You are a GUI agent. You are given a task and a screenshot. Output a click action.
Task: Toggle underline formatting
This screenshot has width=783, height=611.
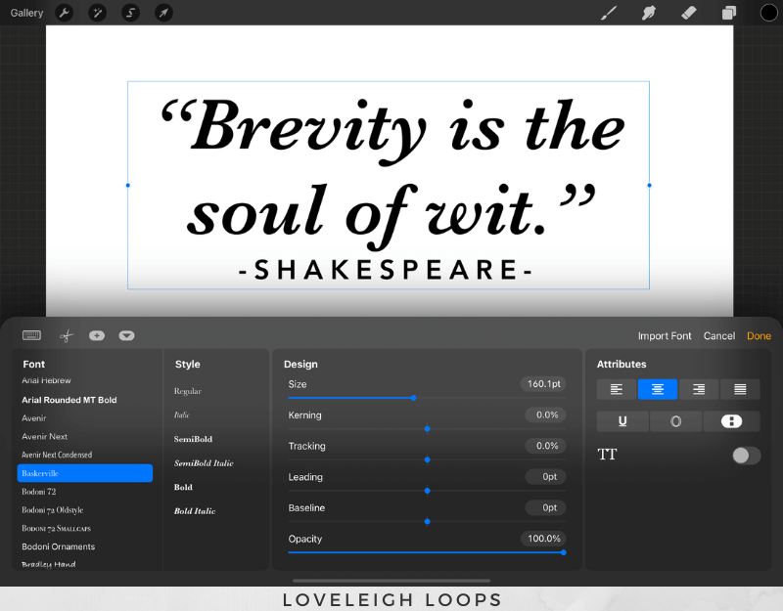[x=623, y=421]
